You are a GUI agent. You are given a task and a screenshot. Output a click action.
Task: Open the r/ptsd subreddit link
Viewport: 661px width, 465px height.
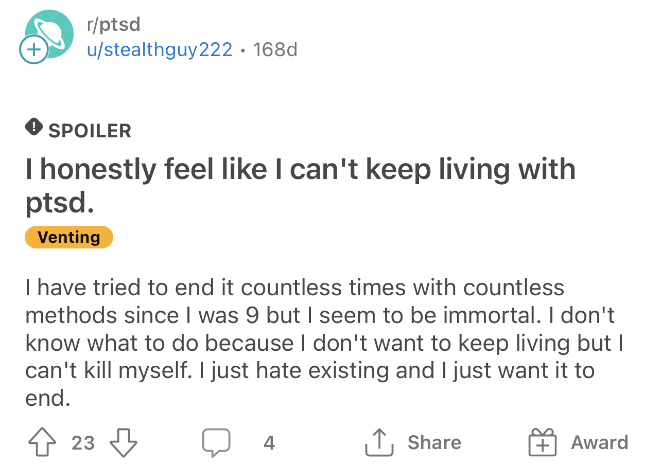pos(113,24)
